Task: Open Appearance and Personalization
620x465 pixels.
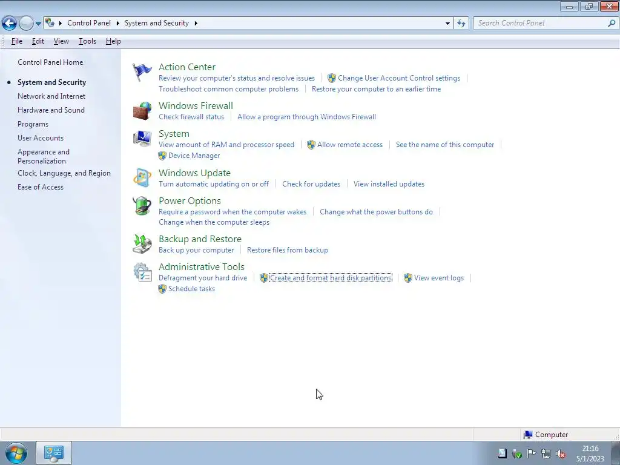Action: (44, 156)
